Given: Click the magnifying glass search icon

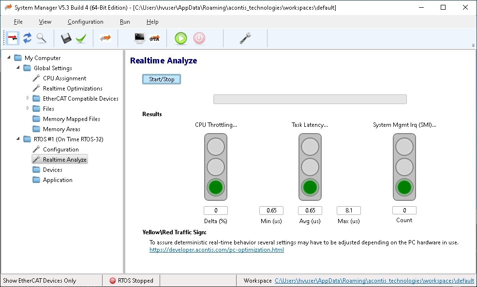Looking at the screenshot, I should coord(41,38).
